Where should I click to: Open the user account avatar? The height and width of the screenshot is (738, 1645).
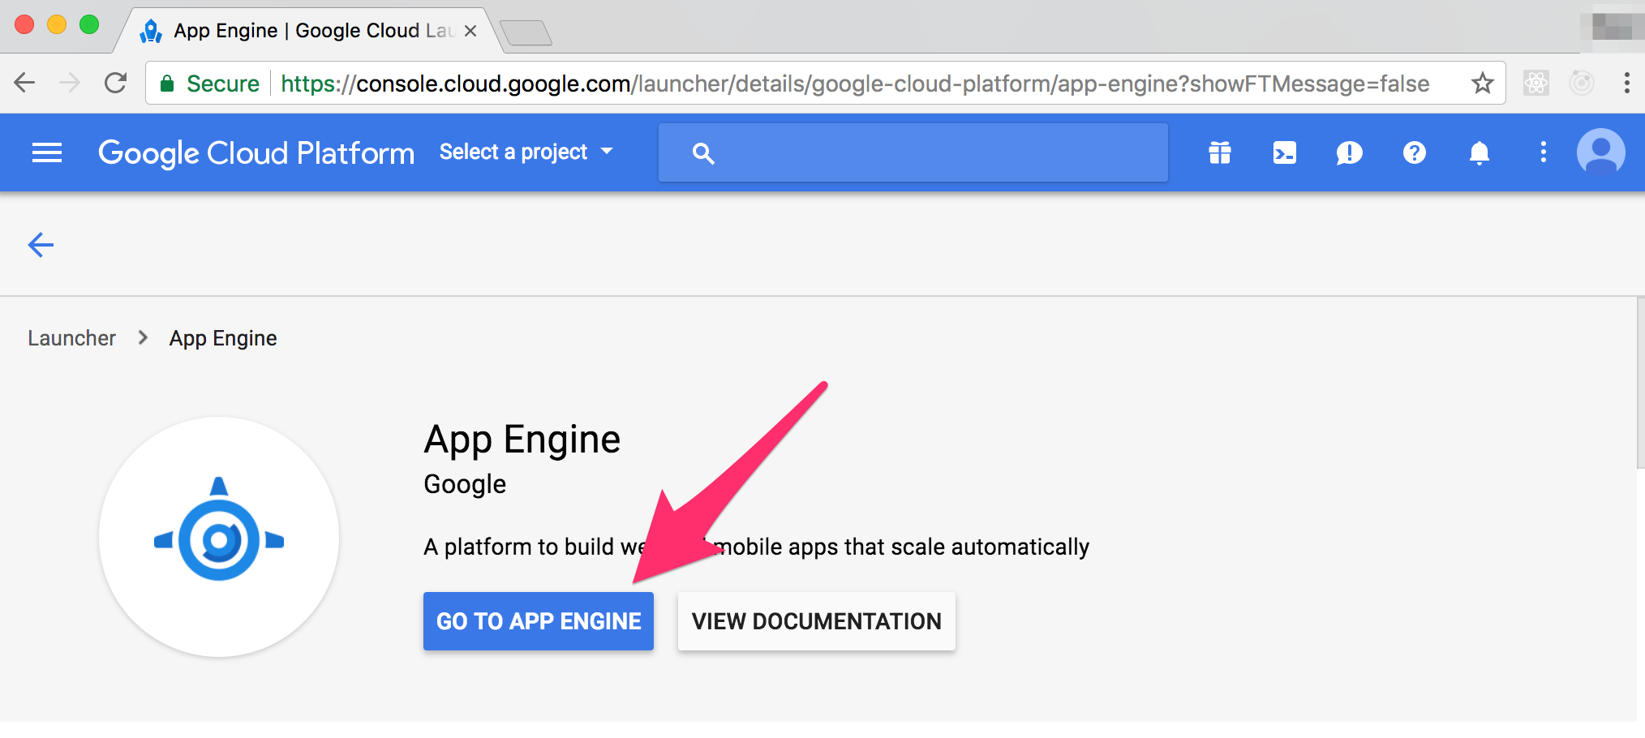click(1600, 152)
